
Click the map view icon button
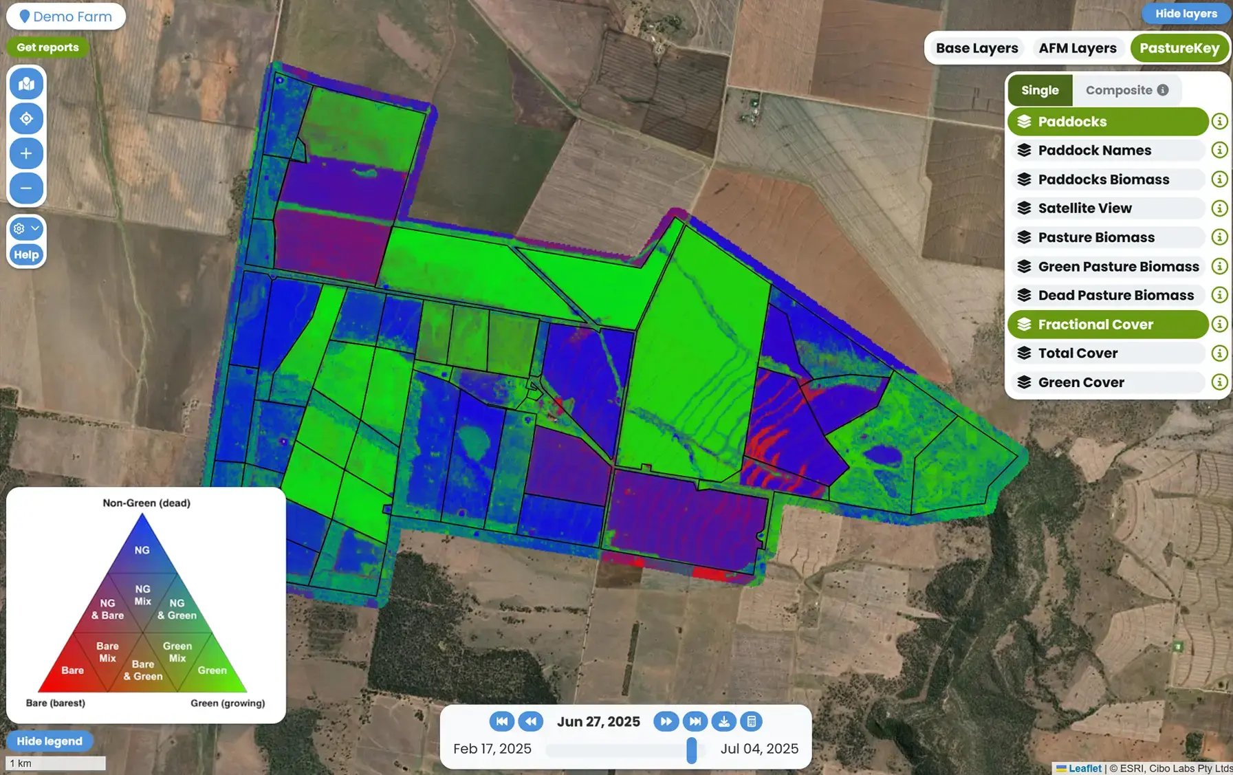point(26,84)
